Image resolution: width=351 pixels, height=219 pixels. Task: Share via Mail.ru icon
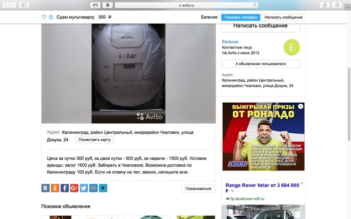pos(93,188)
